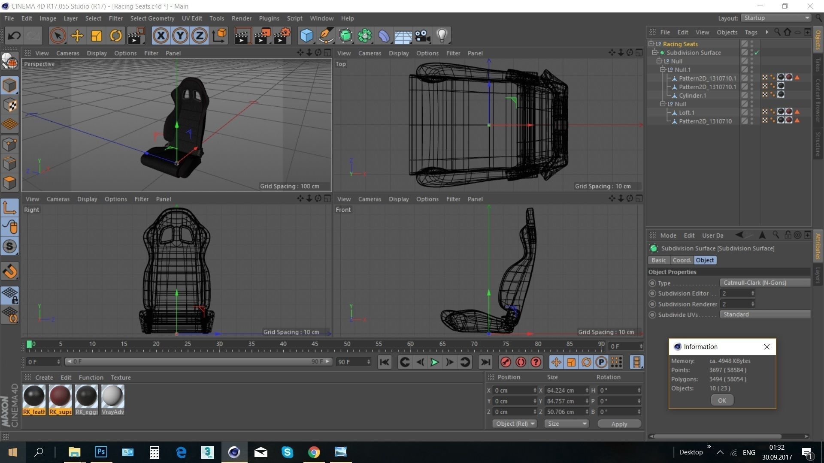This screenshot has width=824, height=463.
Task: Open the deformer objects icon
Action: [384, 36]
